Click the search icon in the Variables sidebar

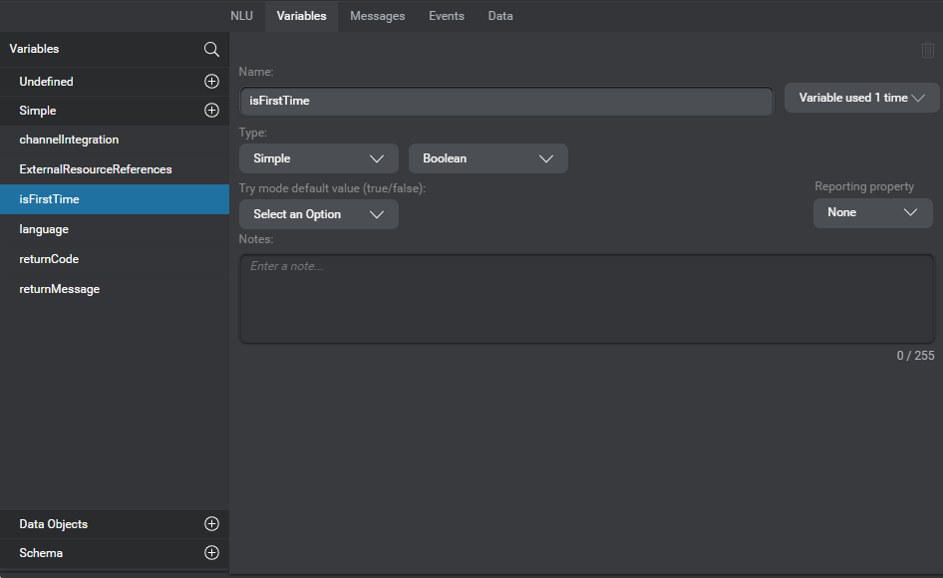pos(211,49)
